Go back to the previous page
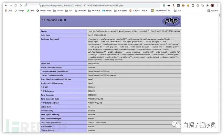 (6, 5)
